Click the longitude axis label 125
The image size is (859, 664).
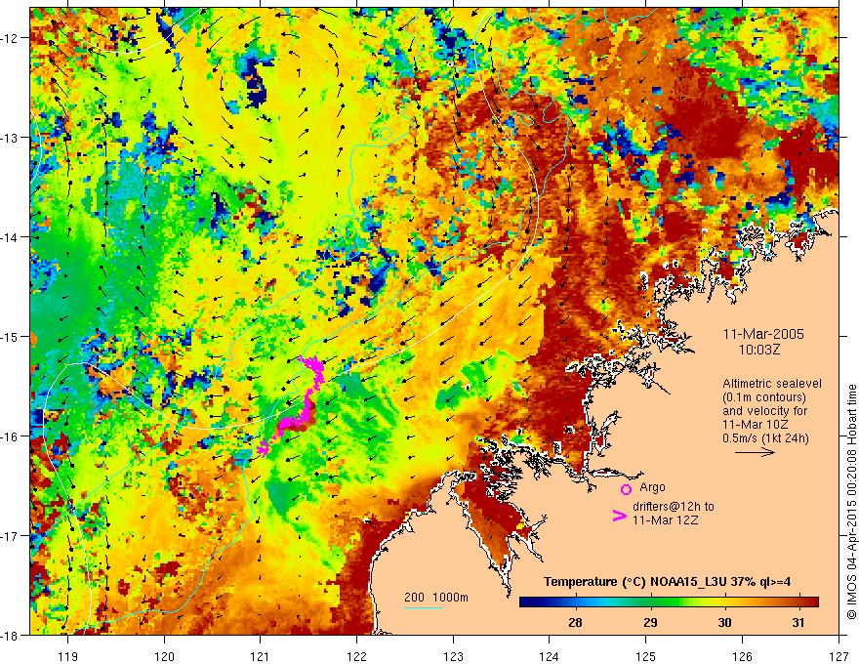tap(646, 656)
